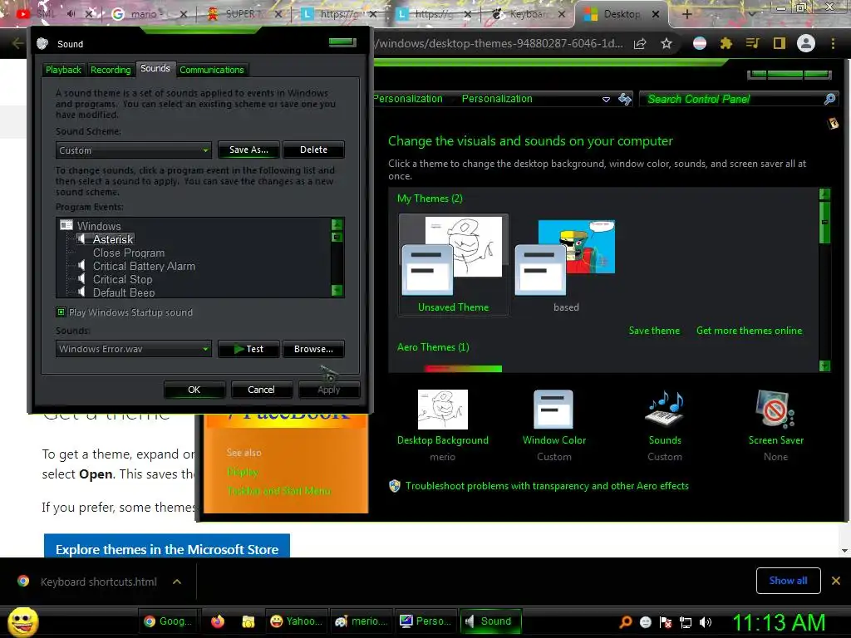Select the Close Program event

(x=129, y=253)
